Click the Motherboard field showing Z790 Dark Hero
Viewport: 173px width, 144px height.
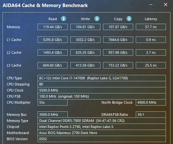point(102,133)
